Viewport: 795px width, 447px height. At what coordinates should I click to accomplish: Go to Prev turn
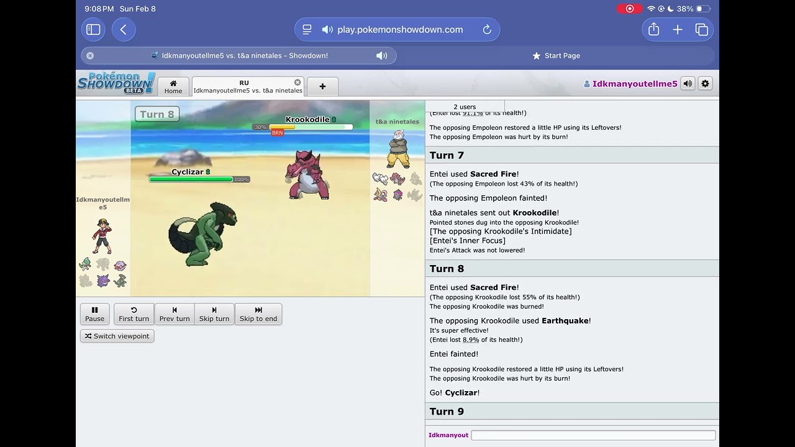click(x=175, y=314)
